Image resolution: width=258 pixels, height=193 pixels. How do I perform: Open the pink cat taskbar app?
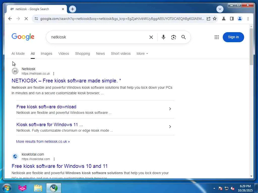coord(22,188)
